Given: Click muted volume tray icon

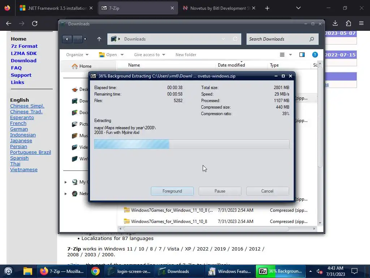Looking at the screenshot, I should (319, 271).
